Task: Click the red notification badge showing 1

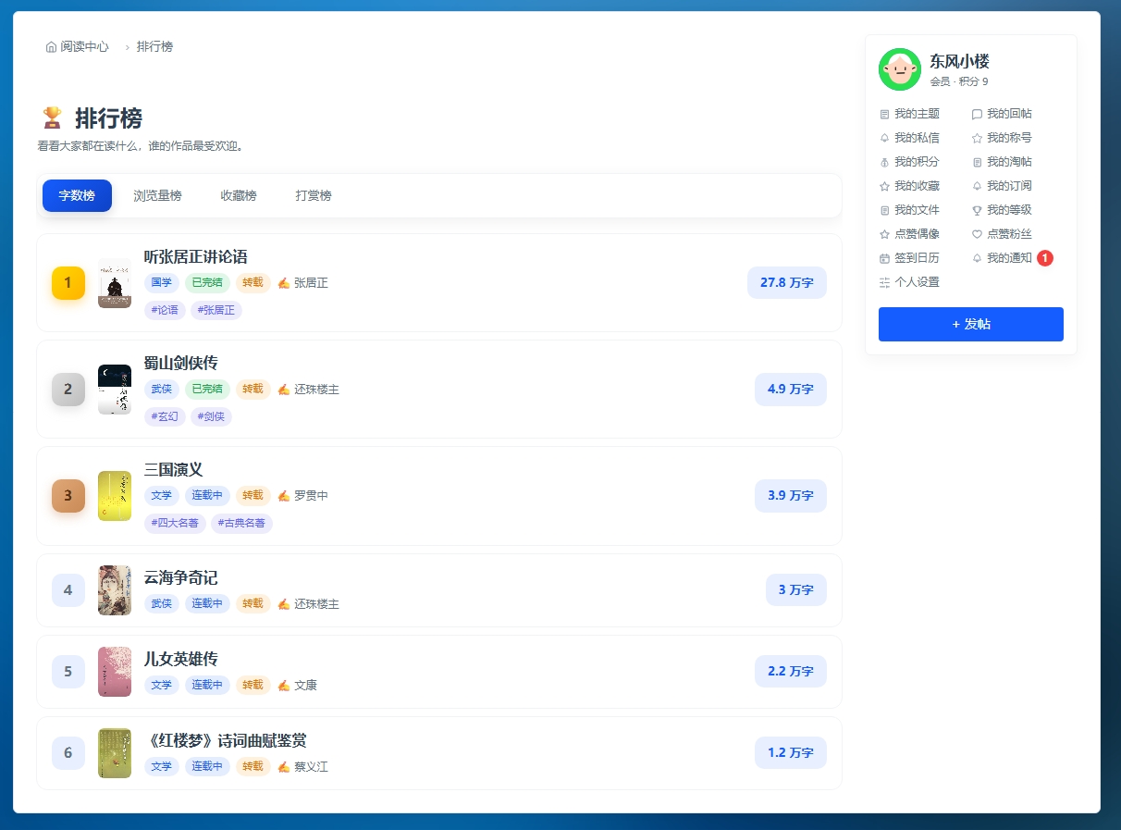Action: click(x=1045, y=258)
